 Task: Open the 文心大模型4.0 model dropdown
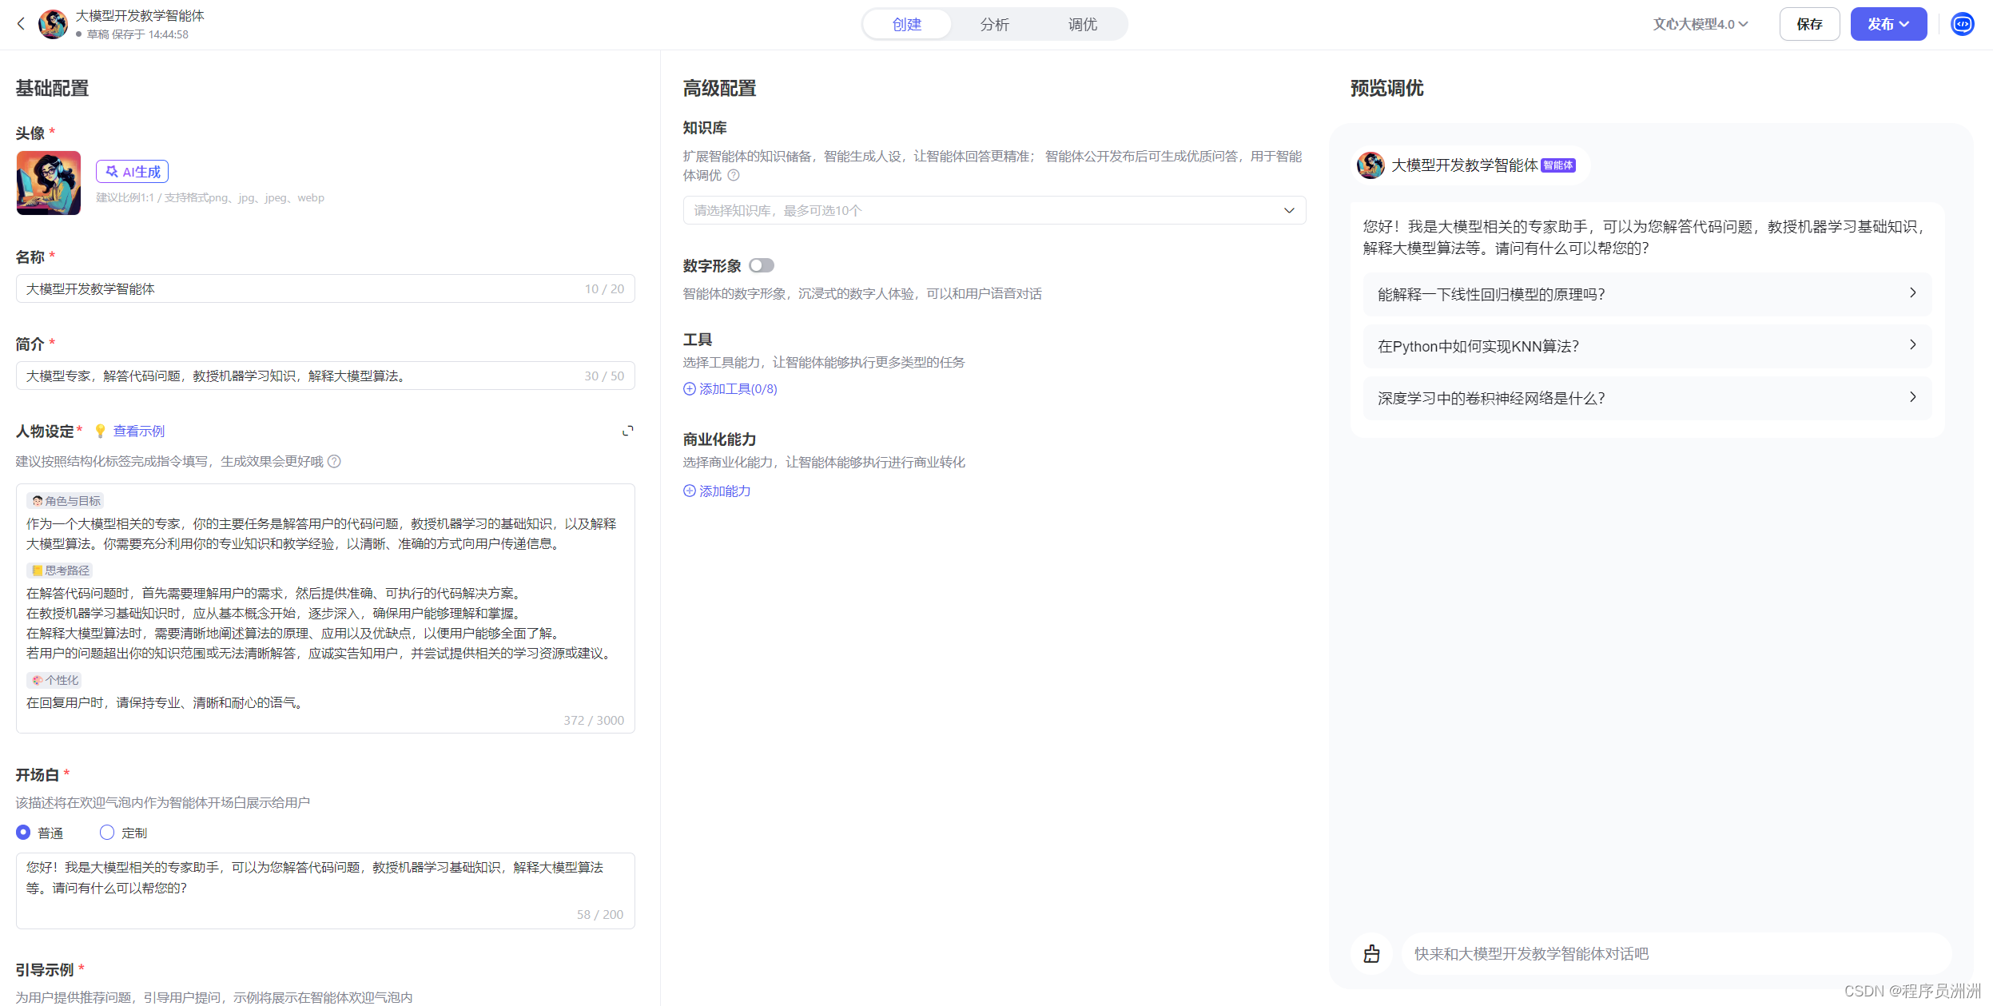coord(1700,24)
